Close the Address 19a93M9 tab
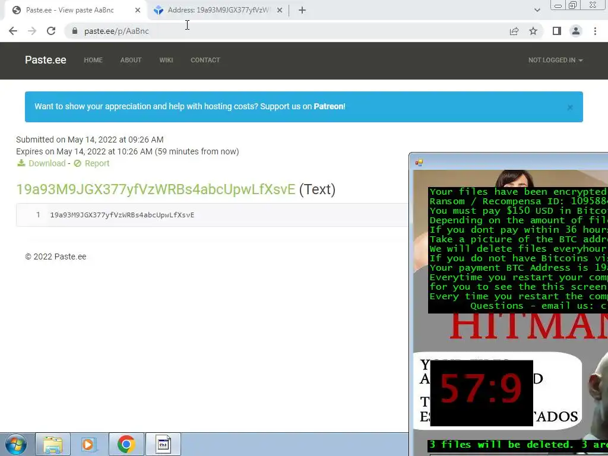608x456 pixels. coord(280,10)
